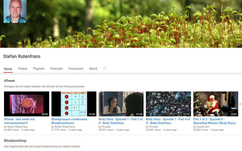This screenshot has height=151, width=242.
Task: Click the Bloedsomloop description 'Alle fragmenten die'
Action: point(42,146)
